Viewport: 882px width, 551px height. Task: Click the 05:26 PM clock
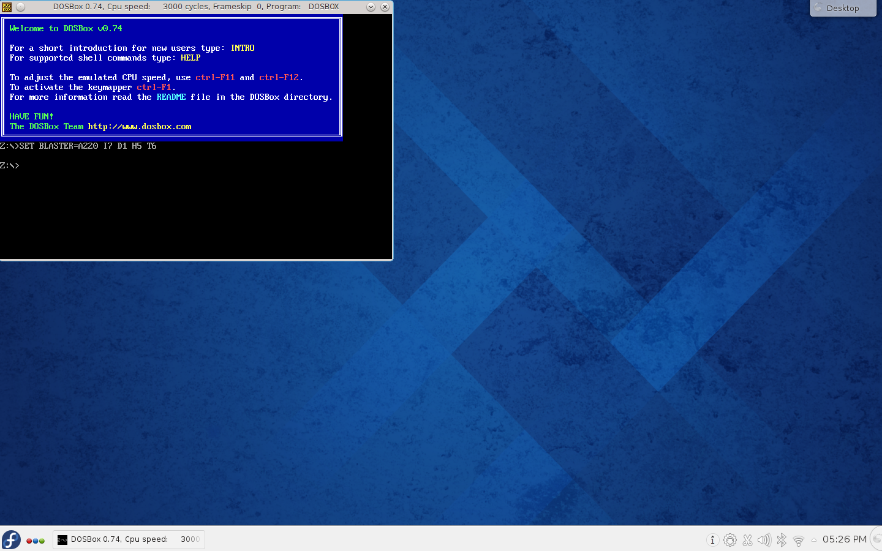pyautogui.click(x=845, y=539)
